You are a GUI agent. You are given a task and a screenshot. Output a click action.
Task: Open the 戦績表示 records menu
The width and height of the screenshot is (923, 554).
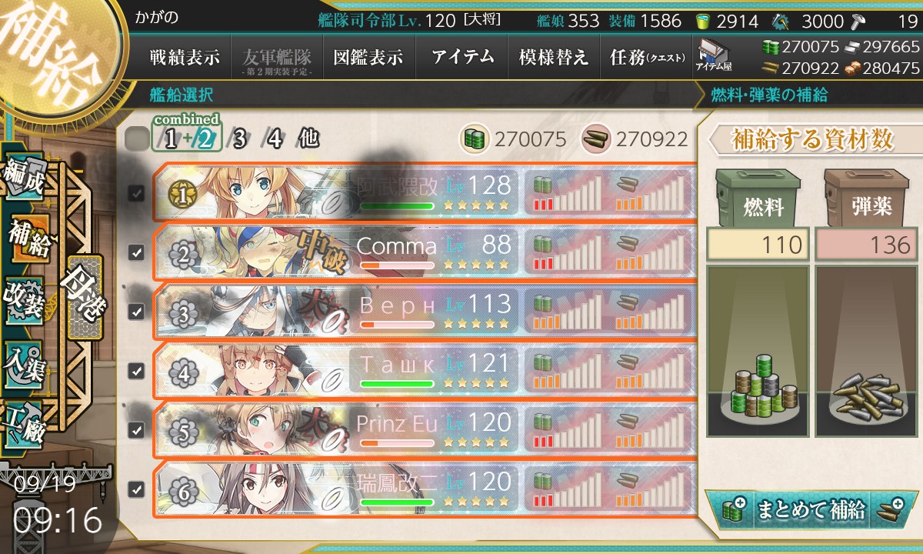click(x=185, y=57)
